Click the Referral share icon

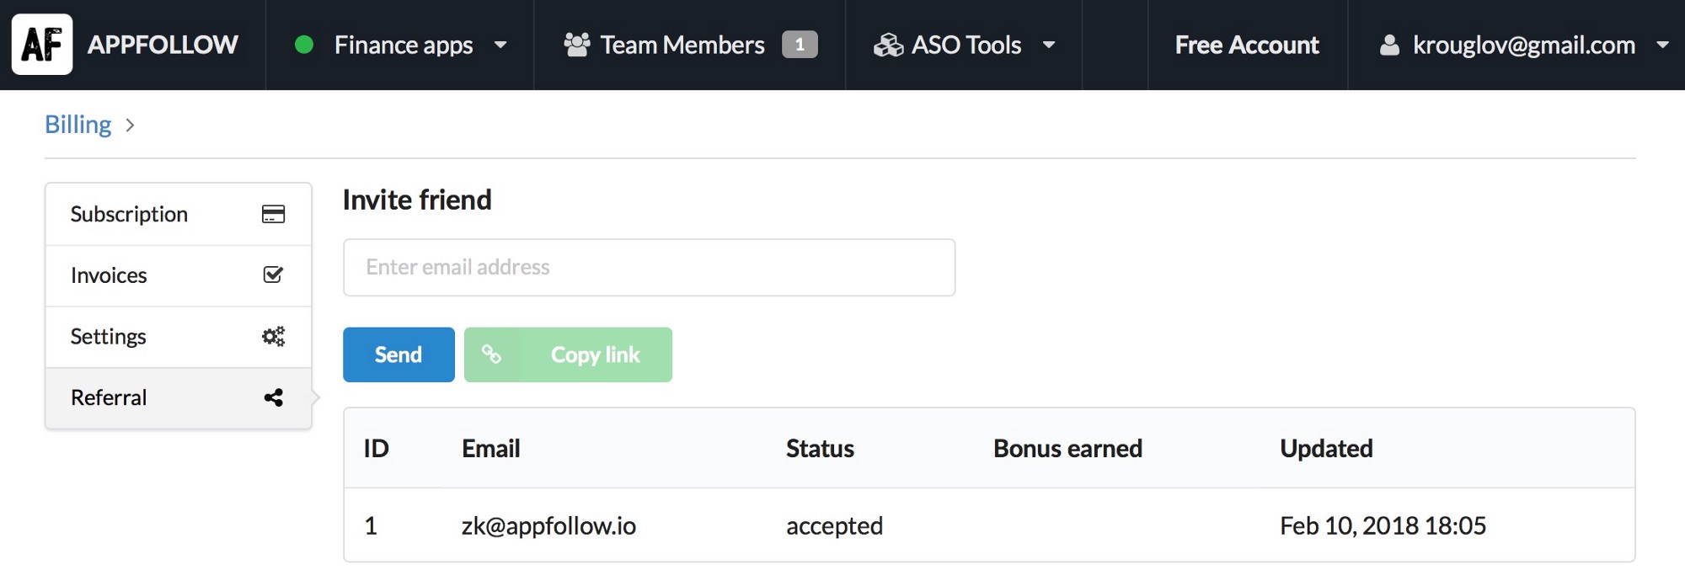click(x=273, y=397)
